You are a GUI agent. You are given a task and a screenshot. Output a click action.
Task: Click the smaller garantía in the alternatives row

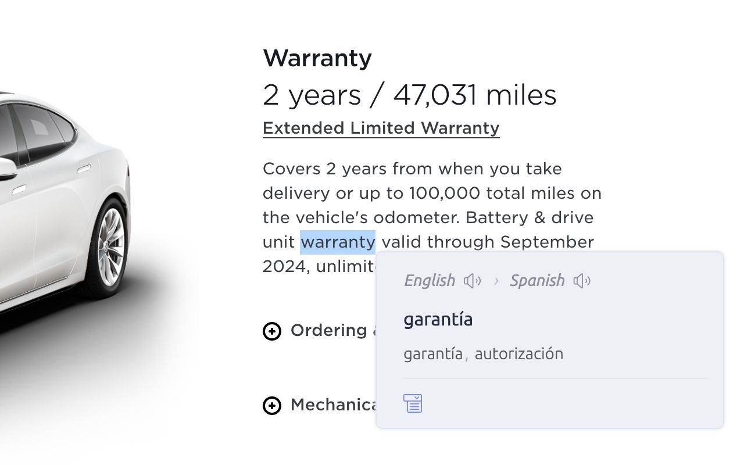click(x=433, y=354)
